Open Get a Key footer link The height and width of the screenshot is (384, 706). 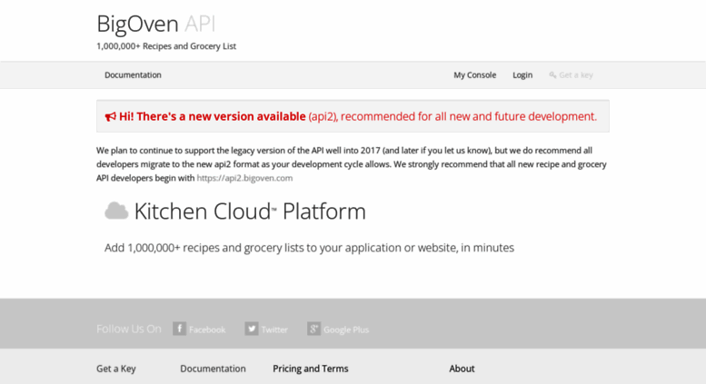116,369
